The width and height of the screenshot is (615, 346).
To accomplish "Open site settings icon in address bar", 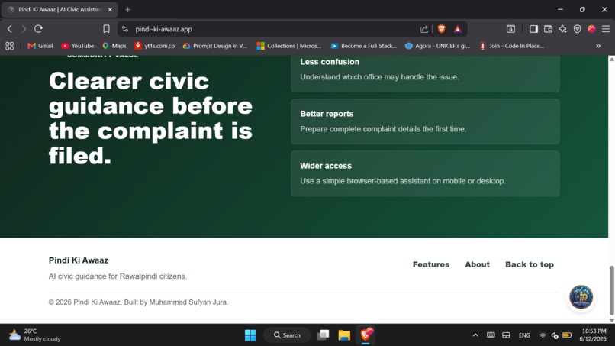I will (125, 29).
